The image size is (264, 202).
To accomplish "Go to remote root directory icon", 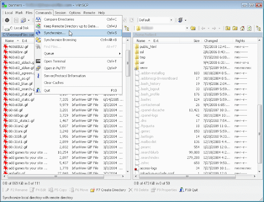I will click(x=235, y=28).
